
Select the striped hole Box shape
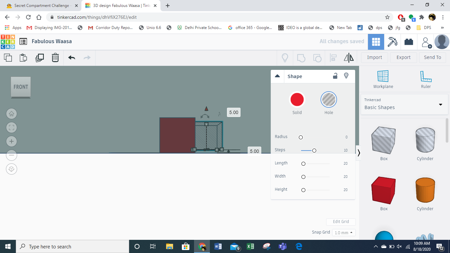click(384, 140)
